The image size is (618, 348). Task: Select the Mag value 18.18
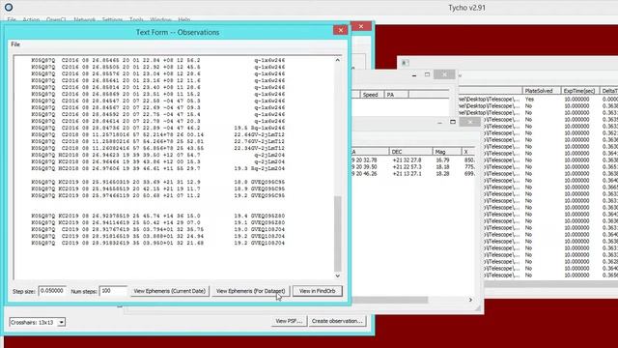tap(442, 167)
